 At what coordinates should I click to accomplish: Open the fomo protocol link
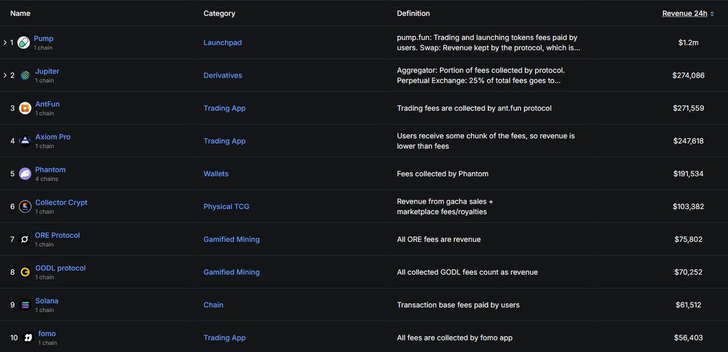pos(47,333)
